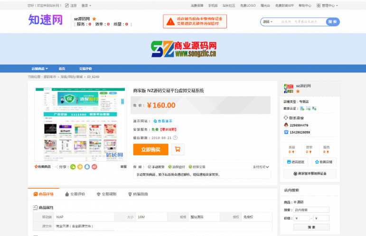Click the product preview screenshot image

80,125
